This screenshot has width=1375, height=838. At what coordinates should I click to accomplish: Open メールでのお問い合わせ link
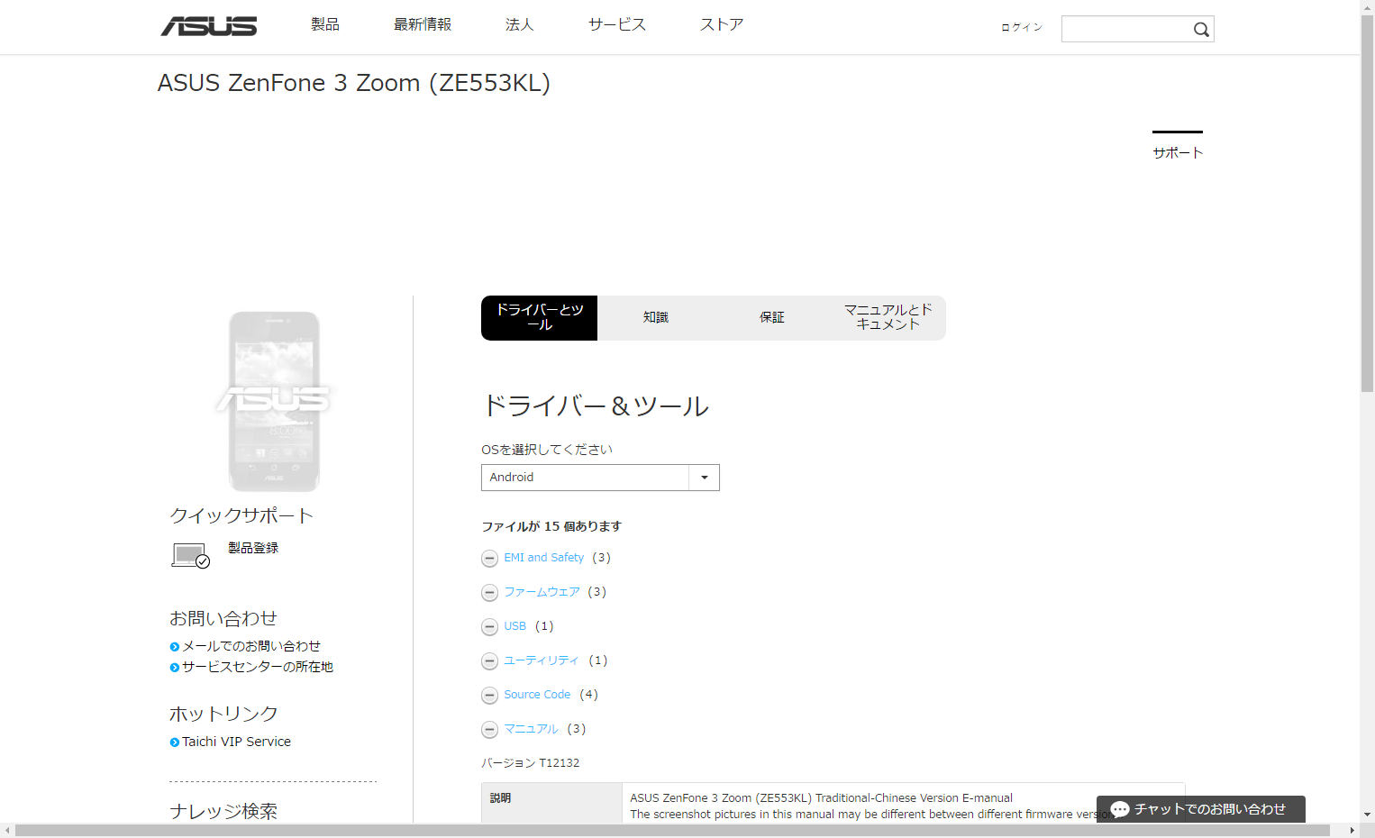point(251,646)
